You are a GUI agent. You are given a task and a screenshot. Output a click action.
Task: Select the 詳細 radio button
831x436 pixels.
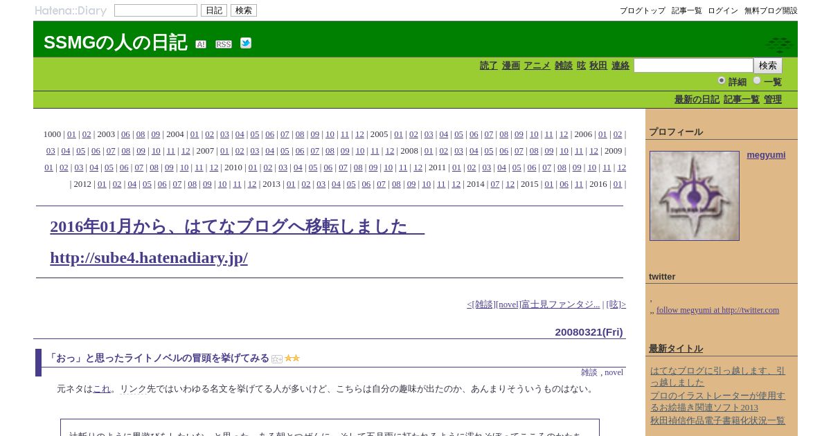pos(722,80)
